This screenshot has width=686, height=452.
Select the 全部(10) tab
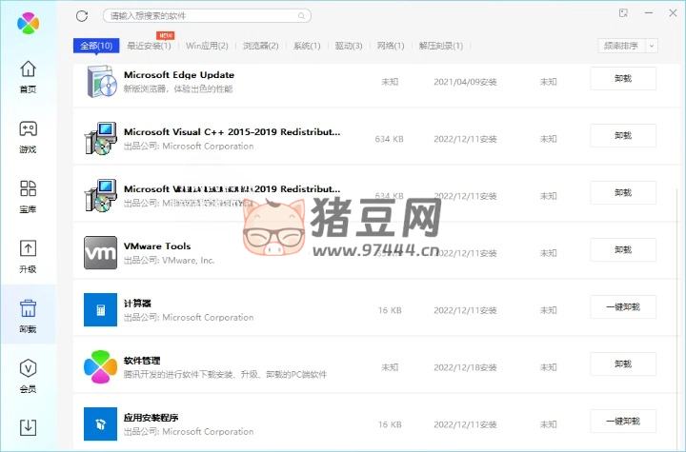96,46
